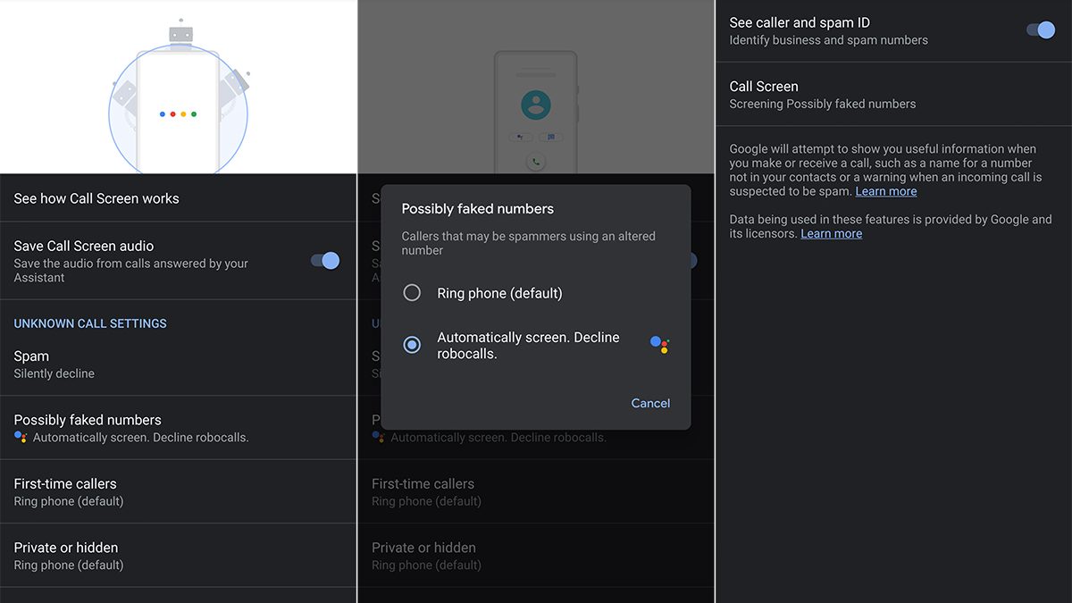Click the green phone icon in the dimmed illustration

pos(536,162)
